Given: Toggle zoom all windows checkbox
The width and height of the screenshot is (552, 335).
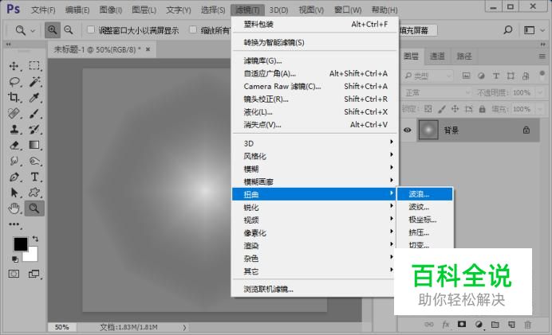Looking at the screenshot, I should coord(193,30).
